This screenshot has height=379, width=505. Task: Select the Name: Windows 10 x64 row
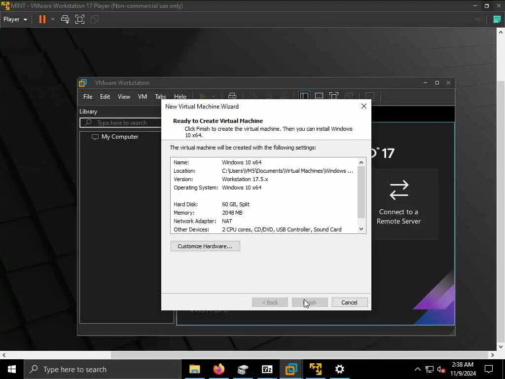264,162
